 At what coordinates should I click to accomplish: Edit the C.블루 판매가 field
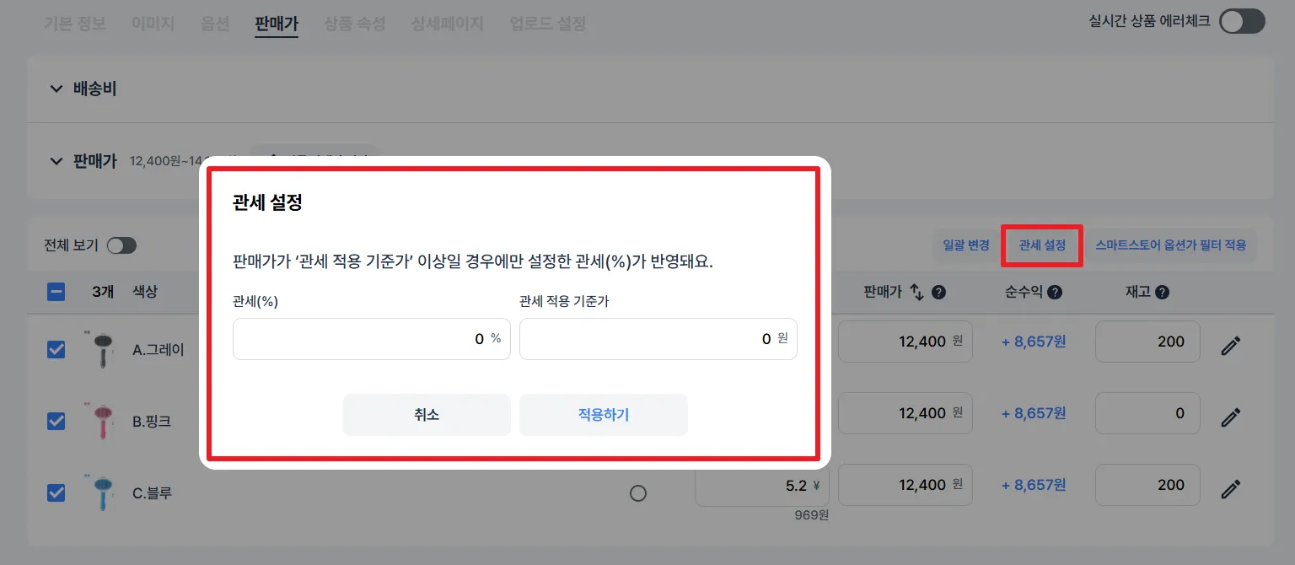point(905,485)
